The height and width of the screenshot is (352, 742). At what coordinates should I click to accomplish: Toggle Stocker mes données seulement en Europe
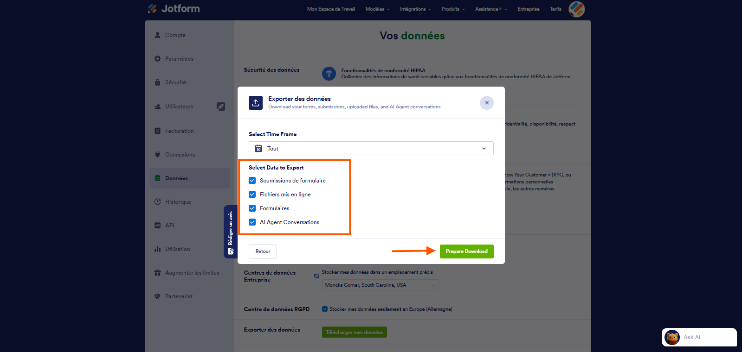click(x=325, y=309)
